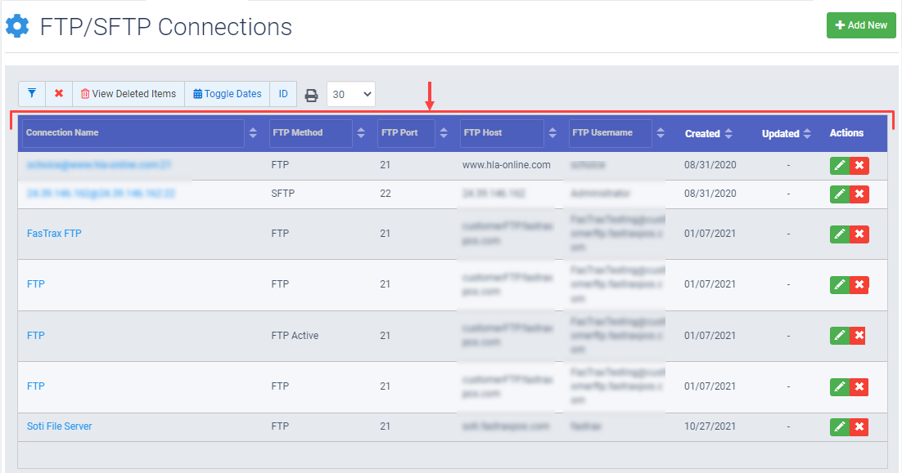
Task: Open the Soti File Server link
Action: click(60, 426)
